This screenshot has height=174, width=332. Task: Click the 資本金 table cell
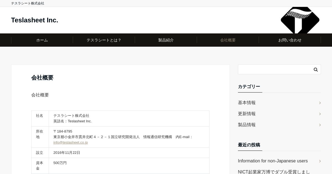click(x=40, y=166)
